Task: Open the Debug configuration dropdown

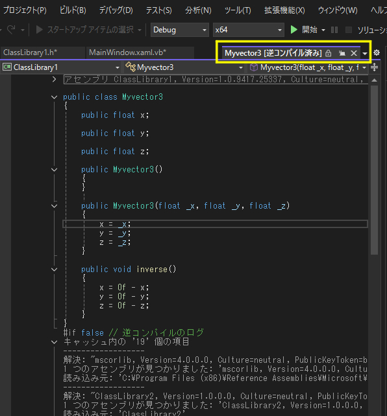Action: [x=179, y=30]
